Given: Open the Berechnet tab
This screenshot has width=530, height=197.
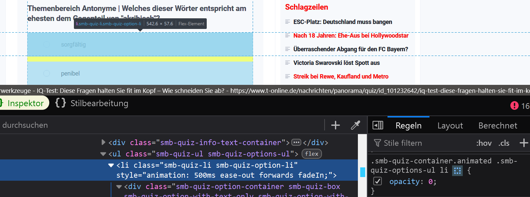Looking at the screenshot, I should tap(498, 125).
